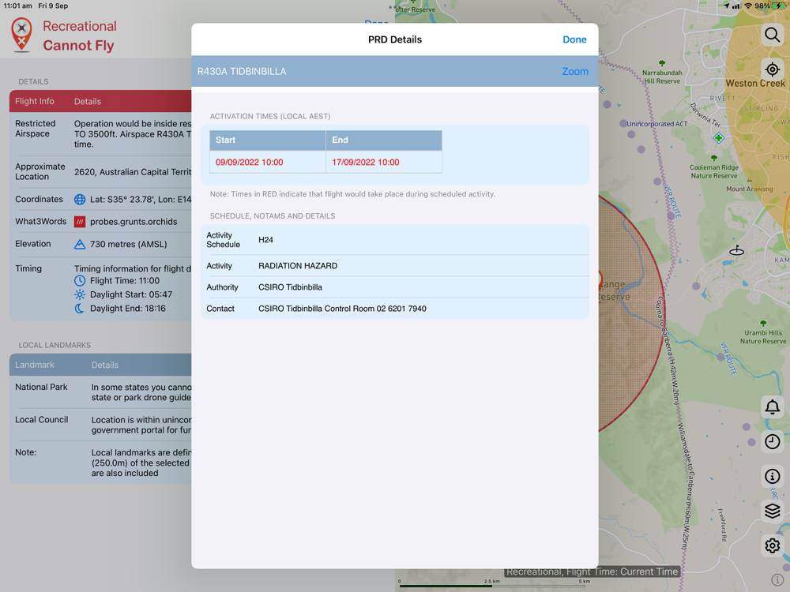
Task: Tap the Flight Time clock icon
Action: tap(80, 281)
